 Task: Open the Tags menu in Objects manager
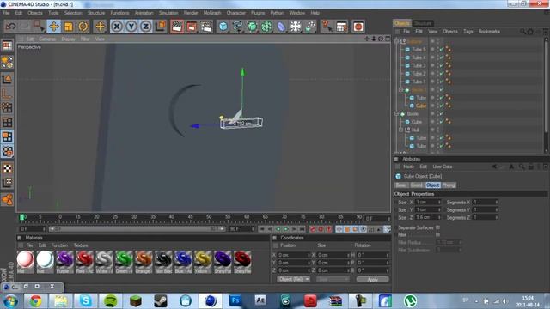click(468, 32)
